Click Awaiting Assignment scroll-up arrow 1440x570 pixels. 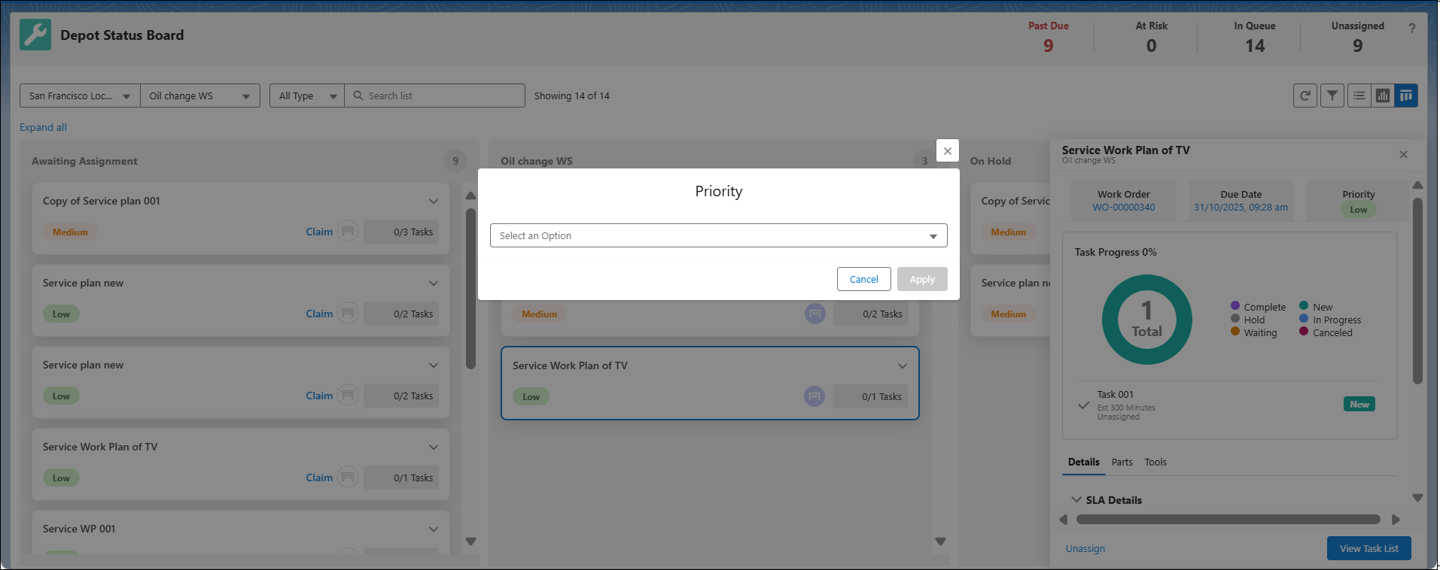tap(470, 196)
